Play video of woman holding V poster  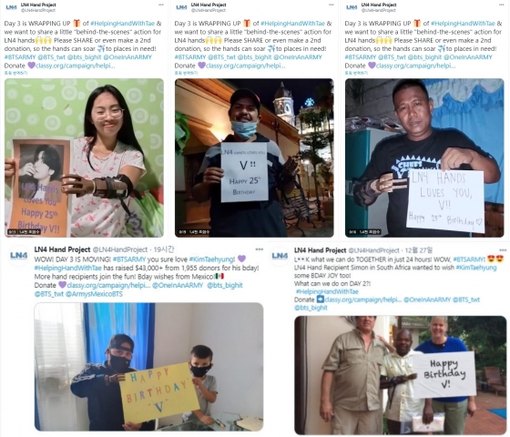pyautogui.click(x=84, y=158)
